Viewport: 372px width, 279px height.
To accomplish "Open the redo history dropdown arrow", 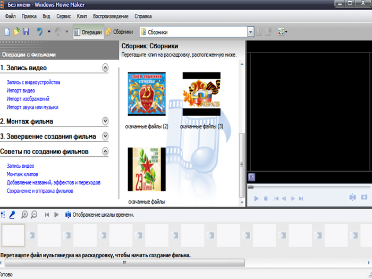I will (67, 31).
